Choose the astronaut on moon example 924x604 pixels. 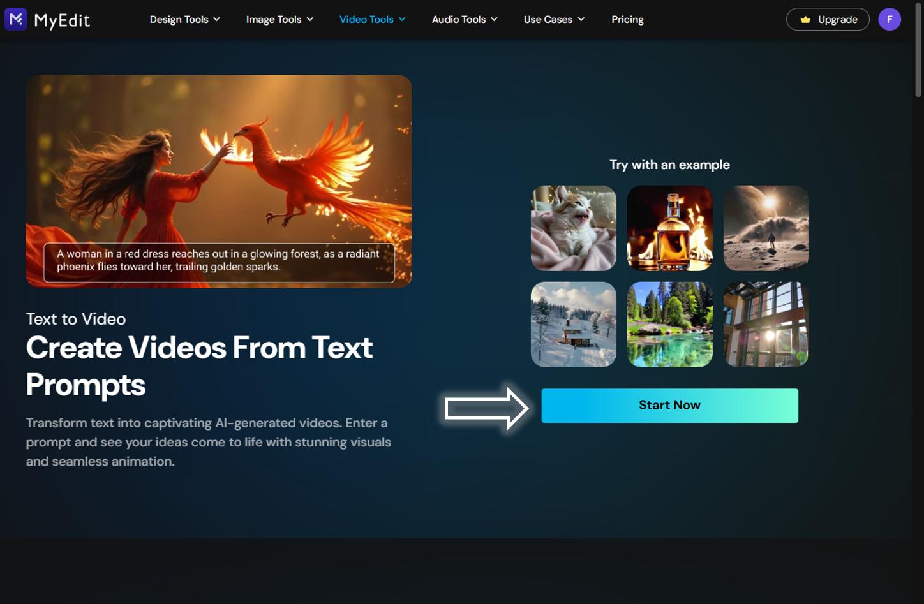766,228
